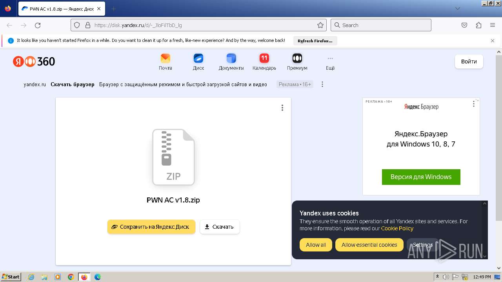
Task: Open file options three-dot menu
Action: coord(282,108)
